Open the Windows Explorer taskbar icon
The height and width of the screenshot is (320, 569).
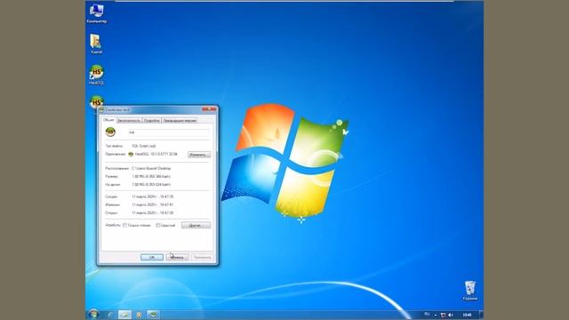(124, 315)
